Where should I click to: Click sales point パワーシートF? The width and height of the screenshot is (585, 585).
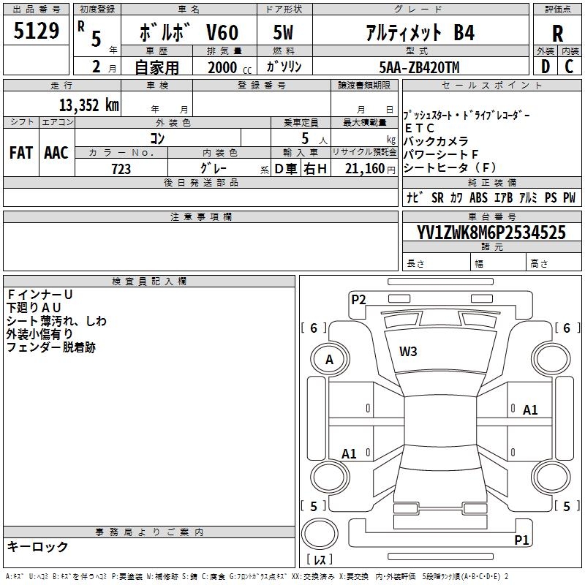click(x=441, y=154)
